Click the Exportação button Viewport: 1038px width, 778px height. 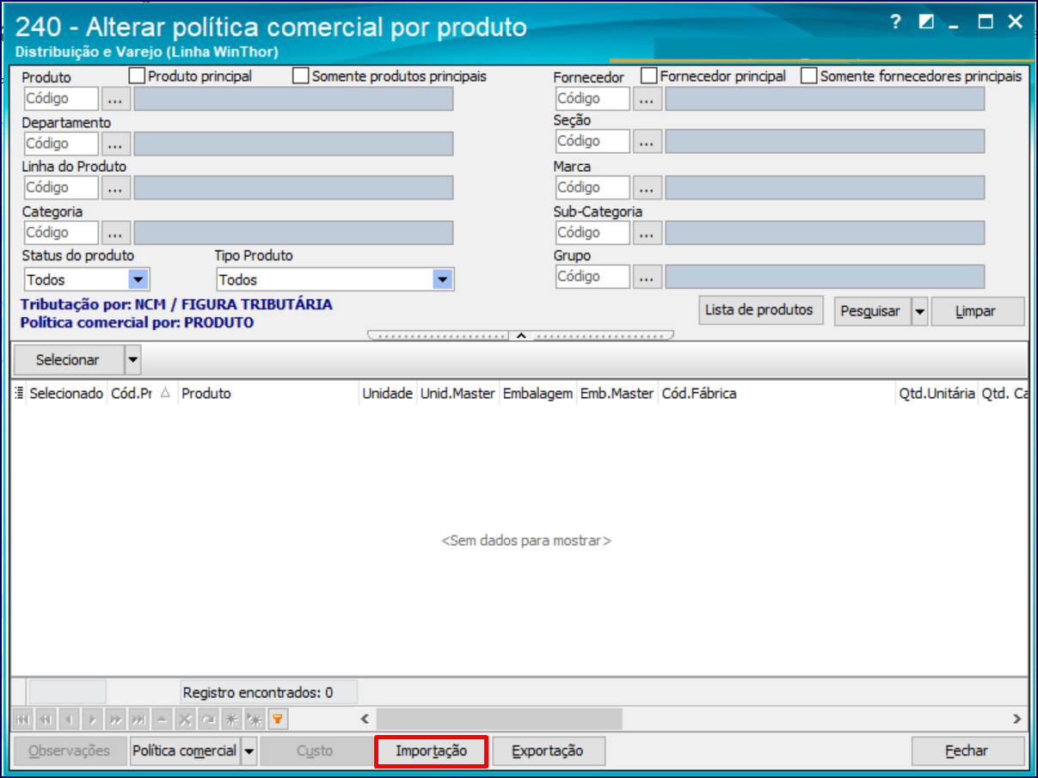548,751
